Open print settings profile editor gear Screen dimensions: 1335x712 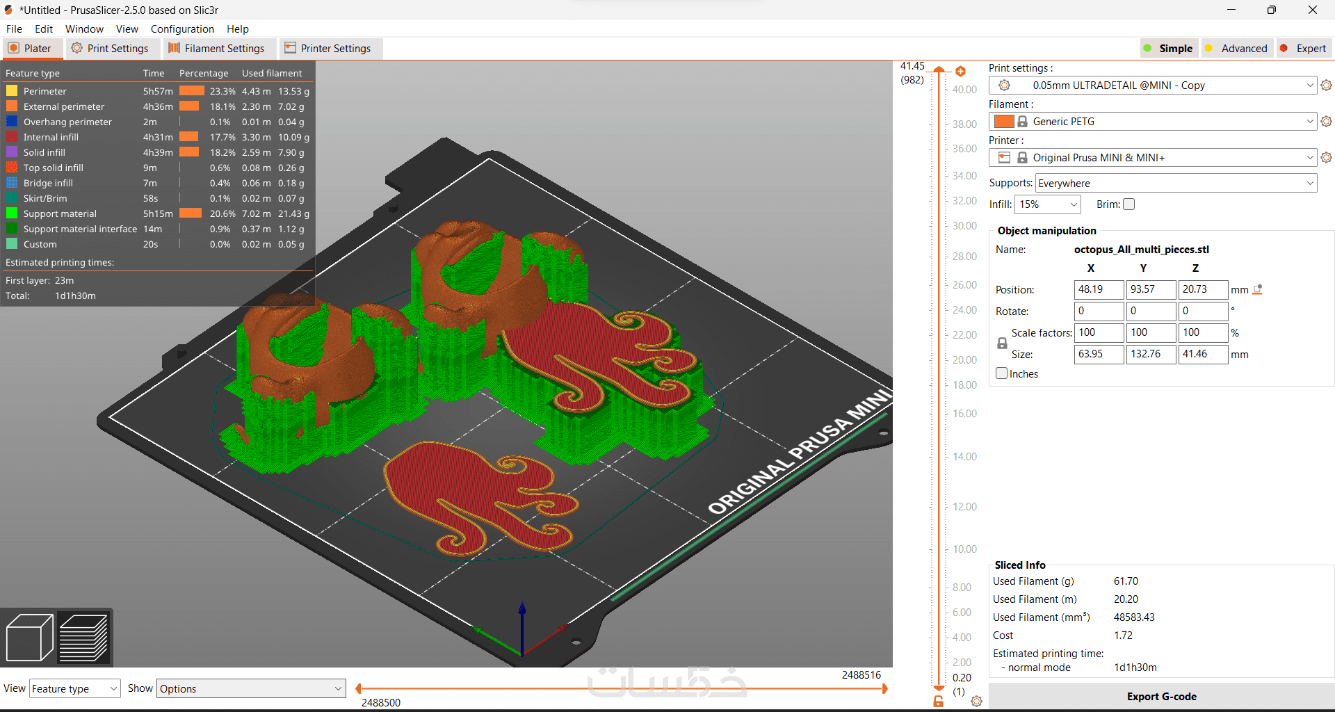pos(1326,86)
